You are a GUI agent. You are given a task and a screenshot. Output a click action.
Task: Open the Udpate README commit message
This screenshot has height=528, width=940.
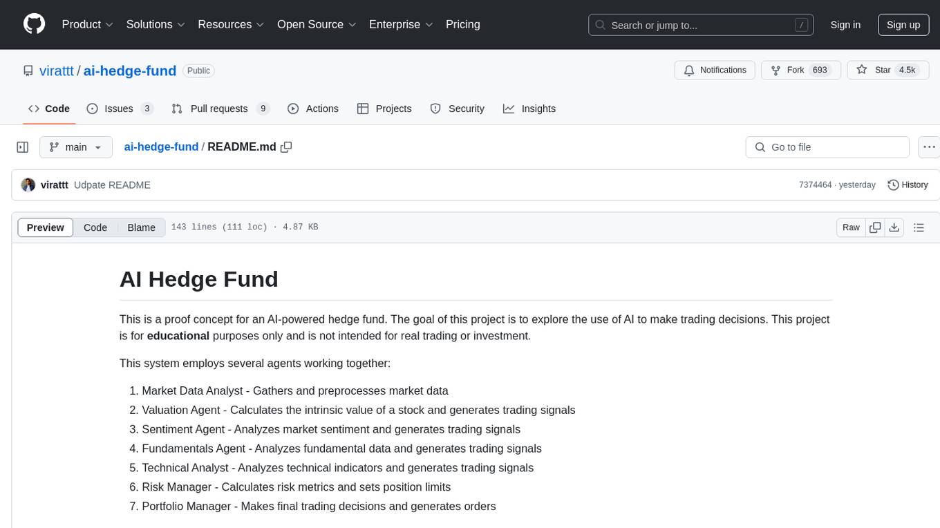click(112, 185)
